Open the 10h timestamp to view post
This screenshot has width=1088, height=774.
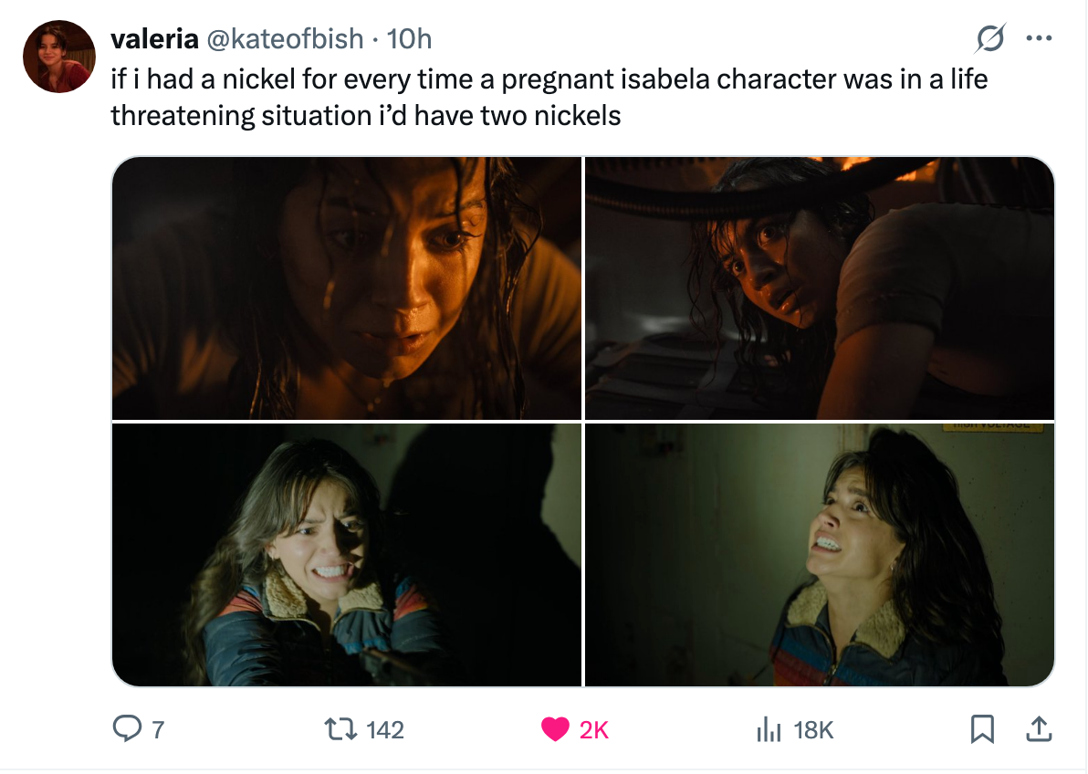410,38
